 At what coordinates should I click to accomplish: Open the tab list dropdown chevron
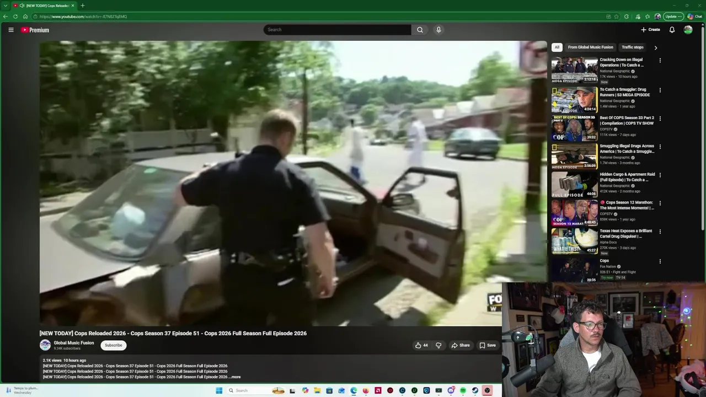pyautogui.click(x=5, y=6)
